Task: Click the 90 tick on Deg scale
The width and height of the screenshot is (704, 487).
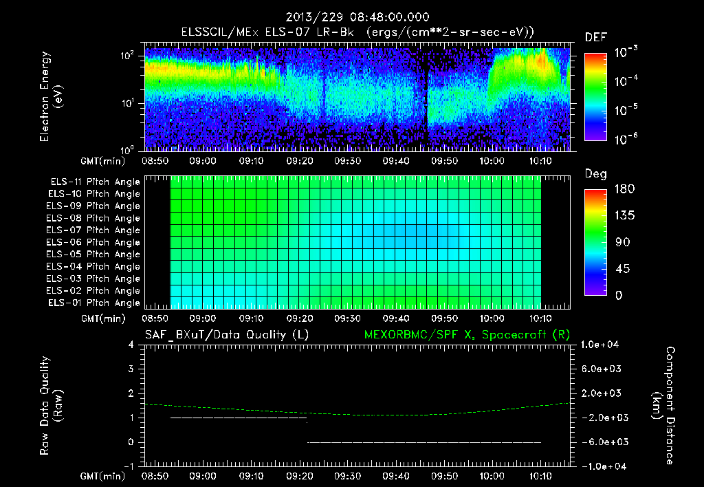Action: (623, 242)
